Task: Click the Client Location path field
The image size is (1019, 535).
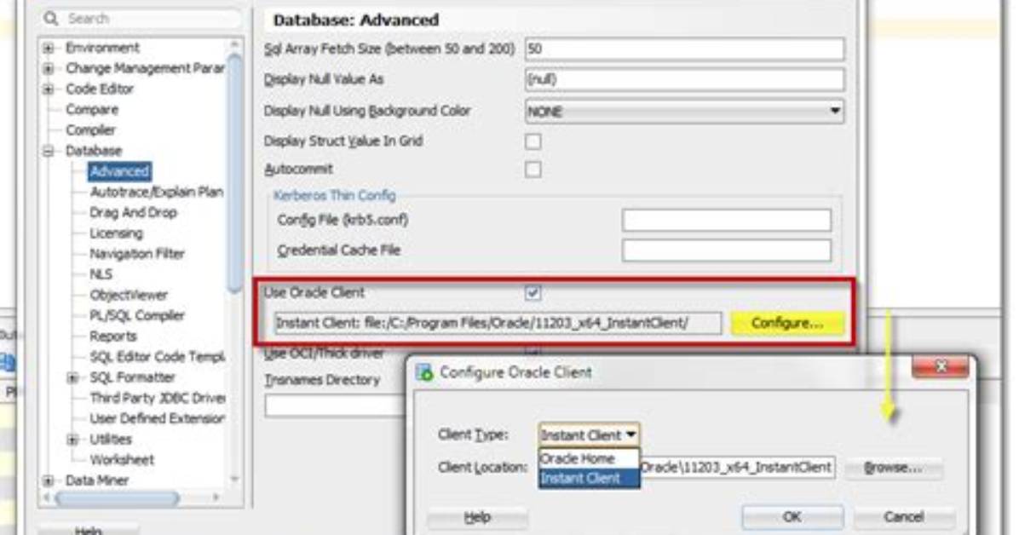Action: [x=737, y=468]
